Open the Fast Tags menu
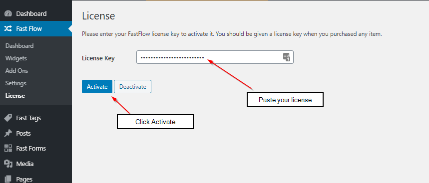429x183 pixels. (x=28, y=118)
